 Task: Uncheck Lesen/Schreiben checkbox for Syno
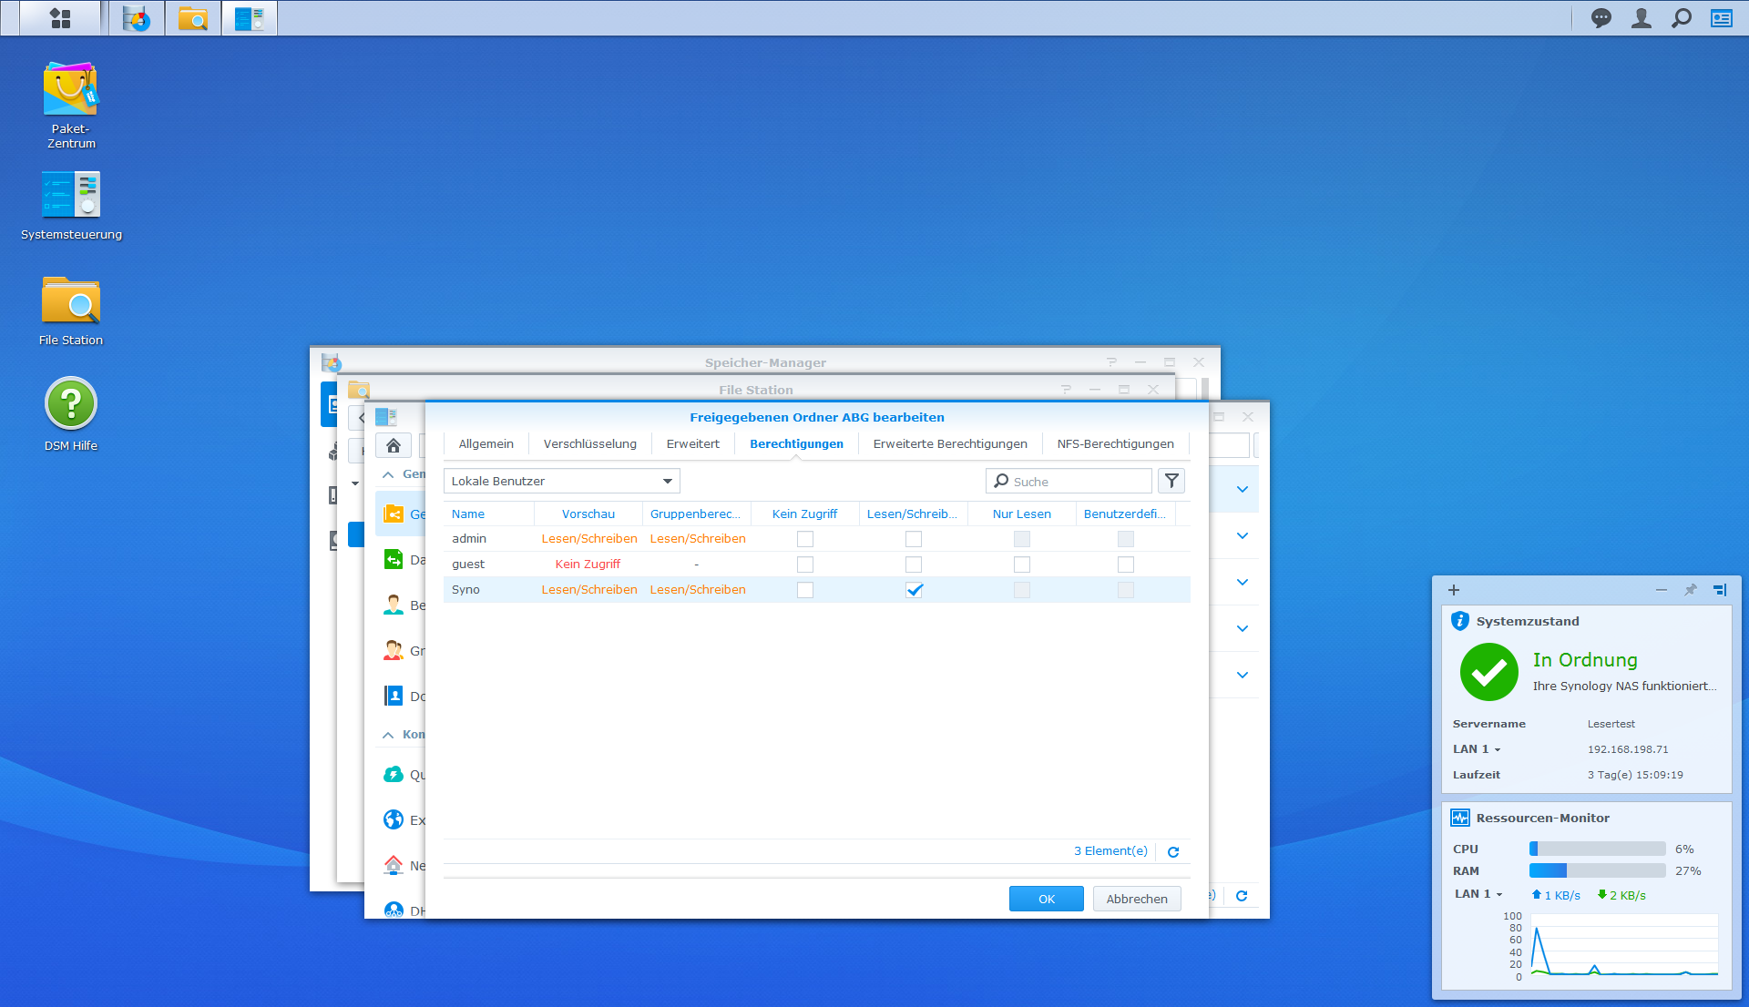tap(914, 590)
